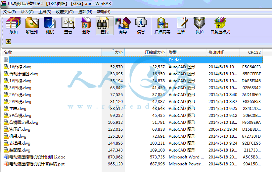Go up one level with the arrow icon

click(8, 42)
